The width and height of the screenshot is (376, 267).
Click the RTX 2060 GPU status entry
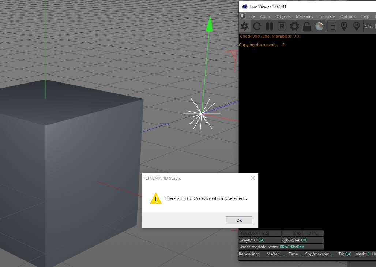254,233
